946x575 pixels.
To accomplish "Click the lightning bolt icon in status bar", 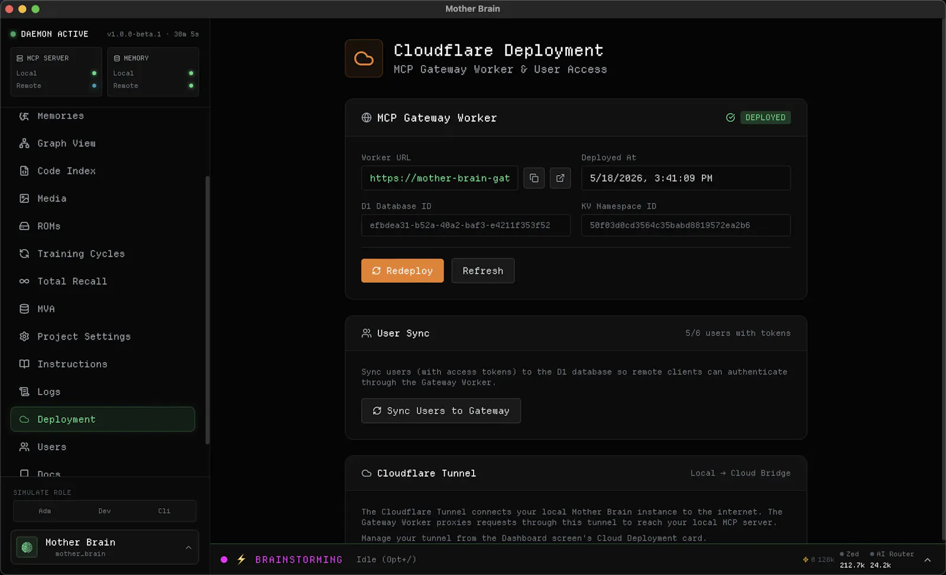I will click(241, 560).
